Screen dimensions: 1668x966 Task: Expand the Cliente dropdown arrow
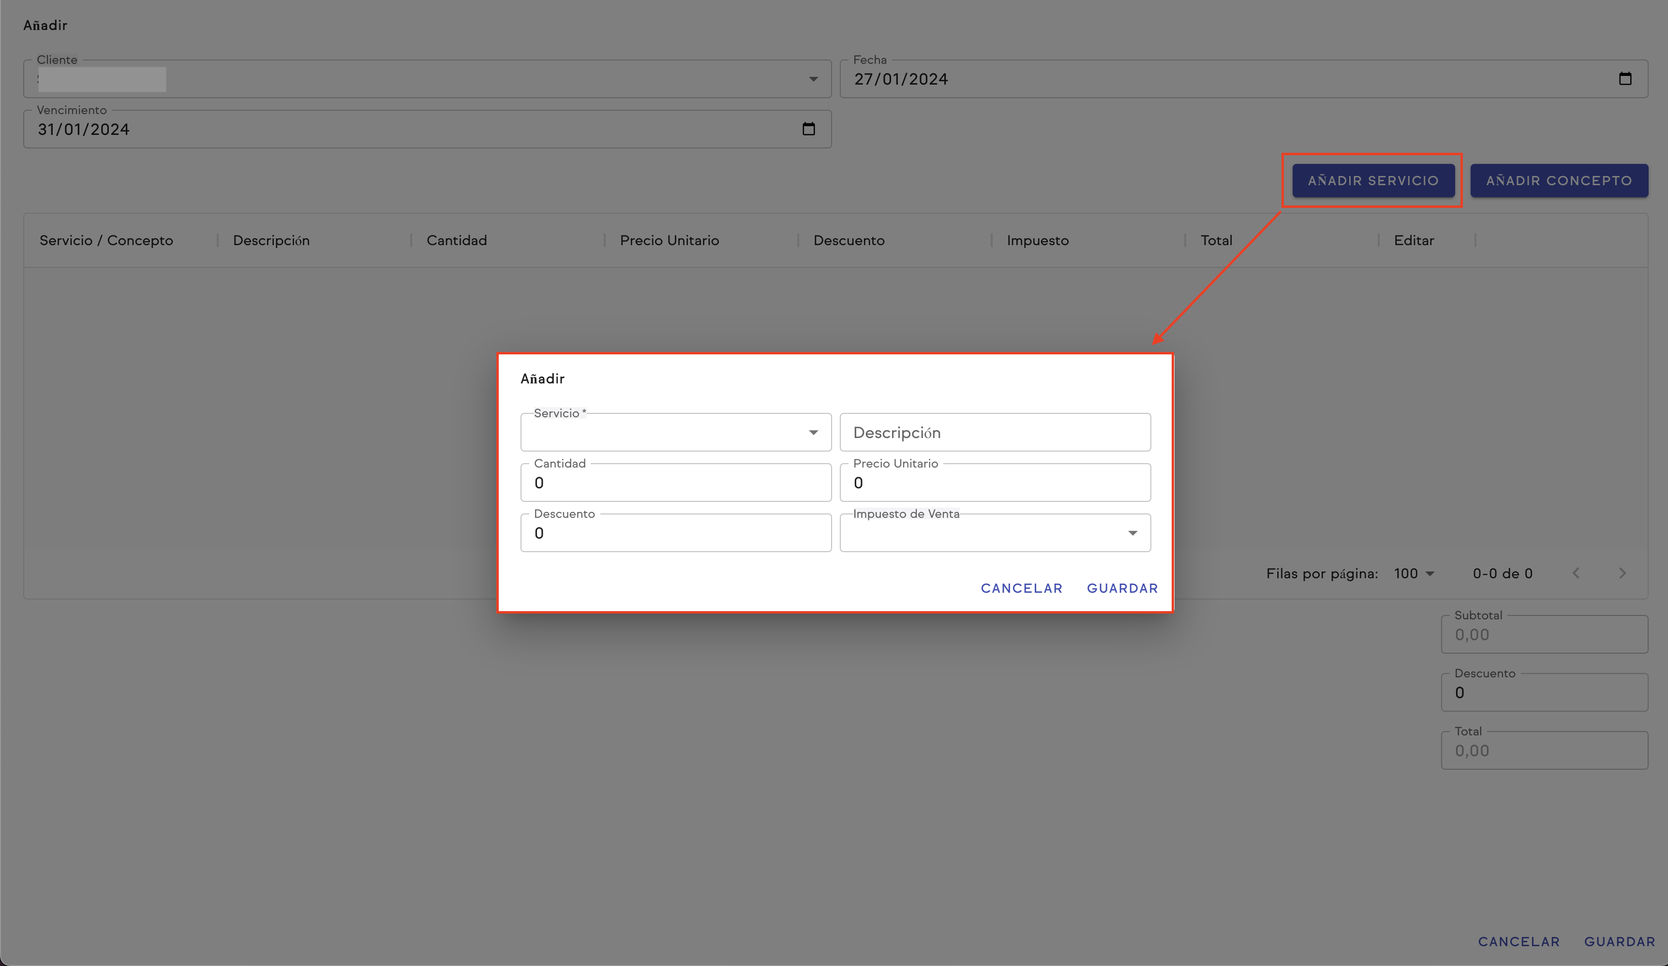813,79
